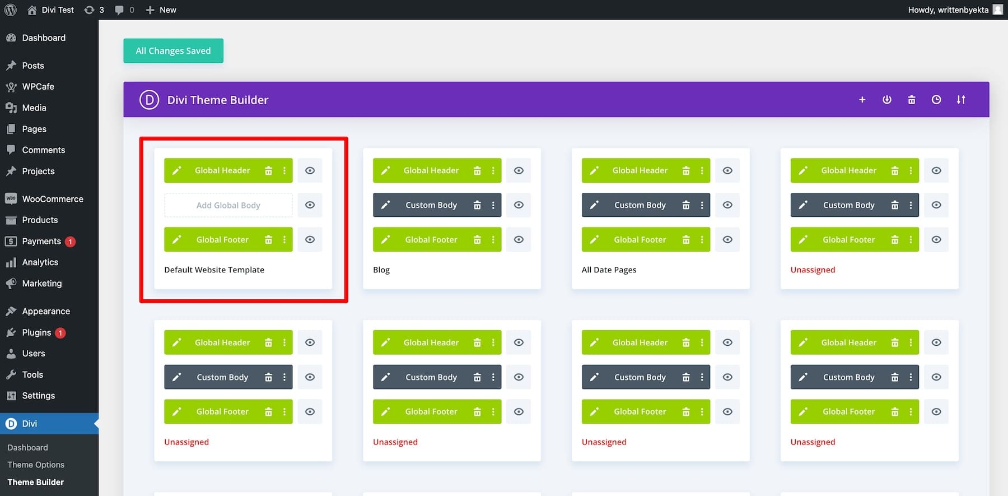Click the WordPress logo in admin bar
The width and height of the screenshot is (1008, 496).
[x=10, y=10]
